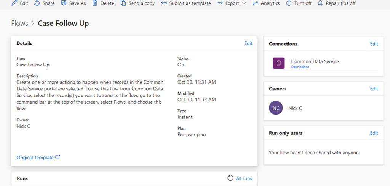Click the Save As icon
The width and height of the screenshot is (390, 186).
pos(64,3)
